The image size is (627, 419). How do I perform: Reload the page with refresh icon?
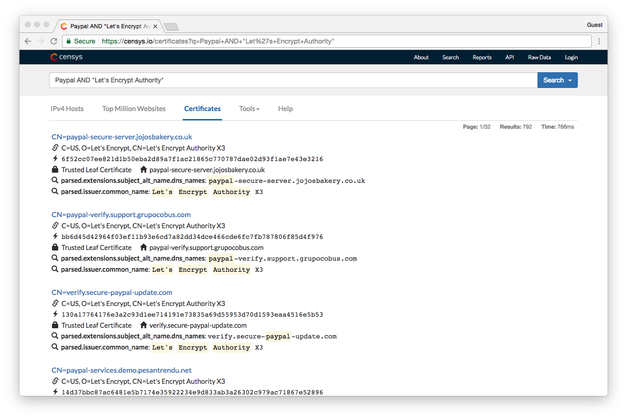click(54, 41)
